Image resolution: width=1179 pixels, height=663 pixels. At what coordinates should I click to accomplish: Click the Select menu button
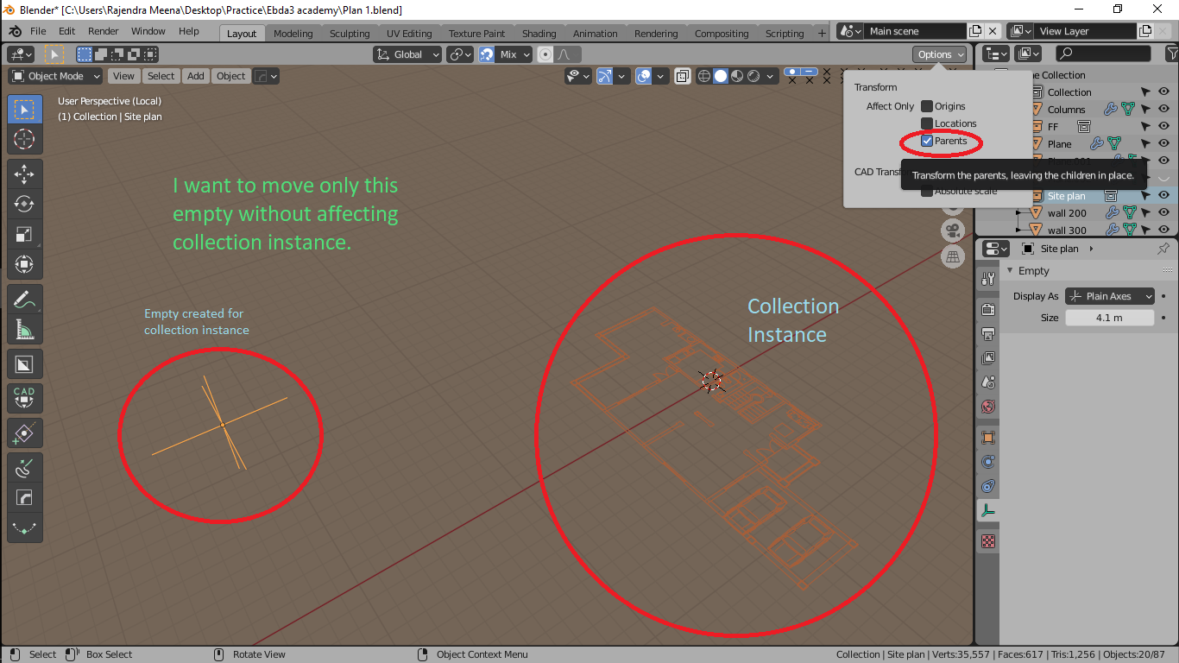[x=161, y=76]
